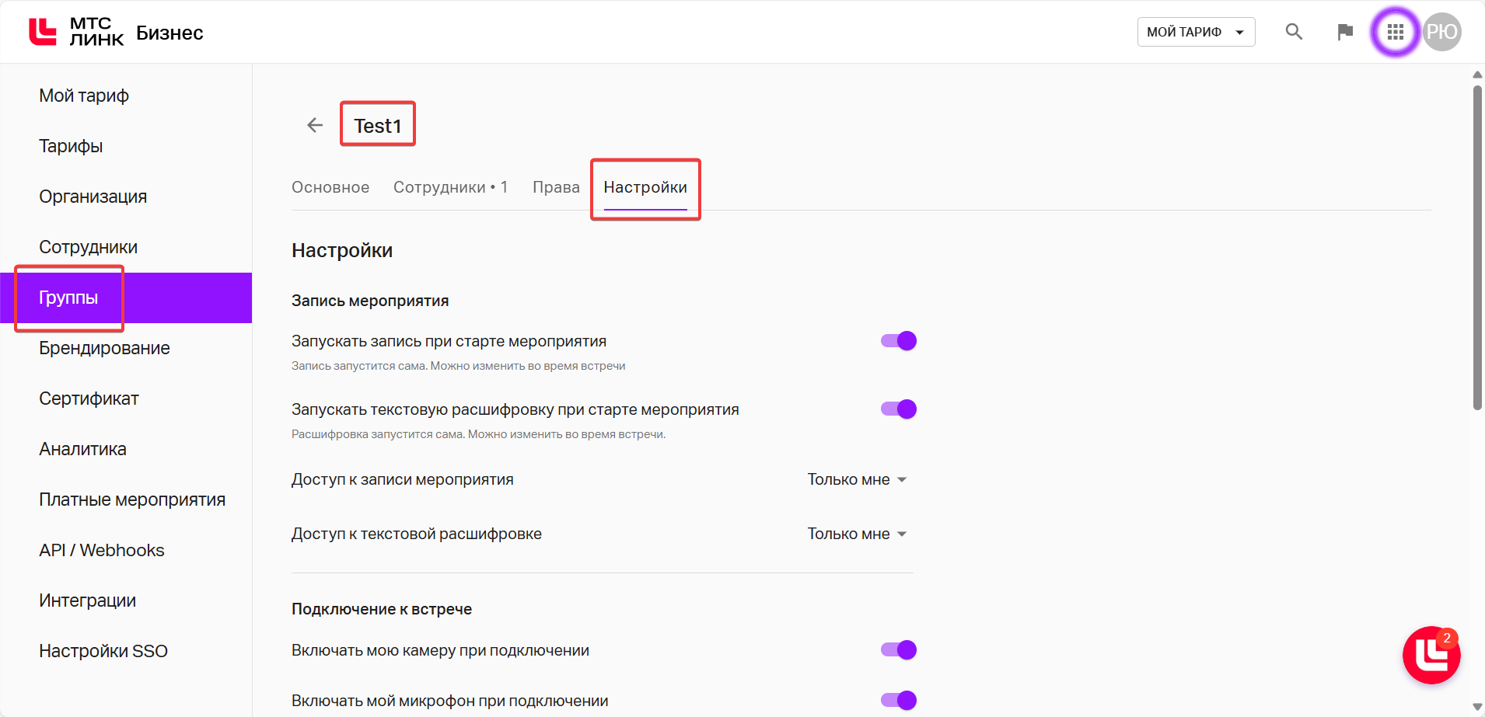Viewport: 1485px width, 717px height.
Task: Switch to the Сотрудники • 1 tab
Action: [450, 187]
